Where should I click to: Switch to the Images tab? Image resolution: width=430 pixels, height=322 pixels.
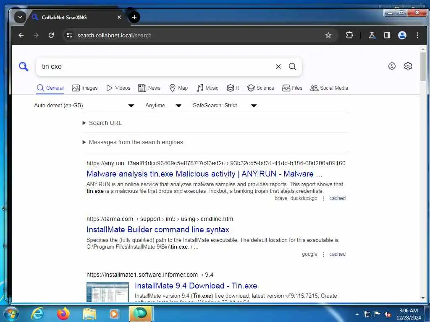(85, 88)
